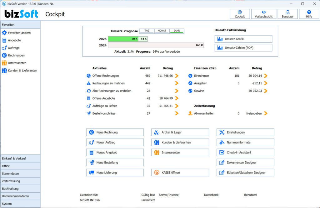Open Artikel & Lager
This screenshot has width=320, height=208.
180,132
